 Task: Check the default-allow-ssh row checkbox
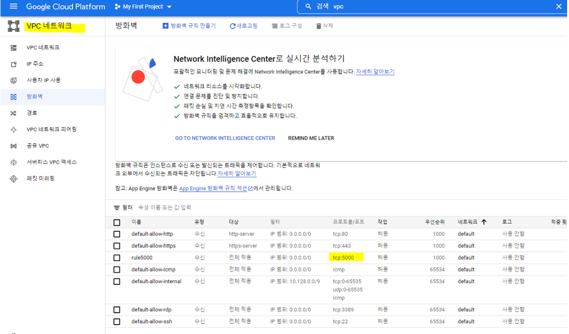[117, 322]
